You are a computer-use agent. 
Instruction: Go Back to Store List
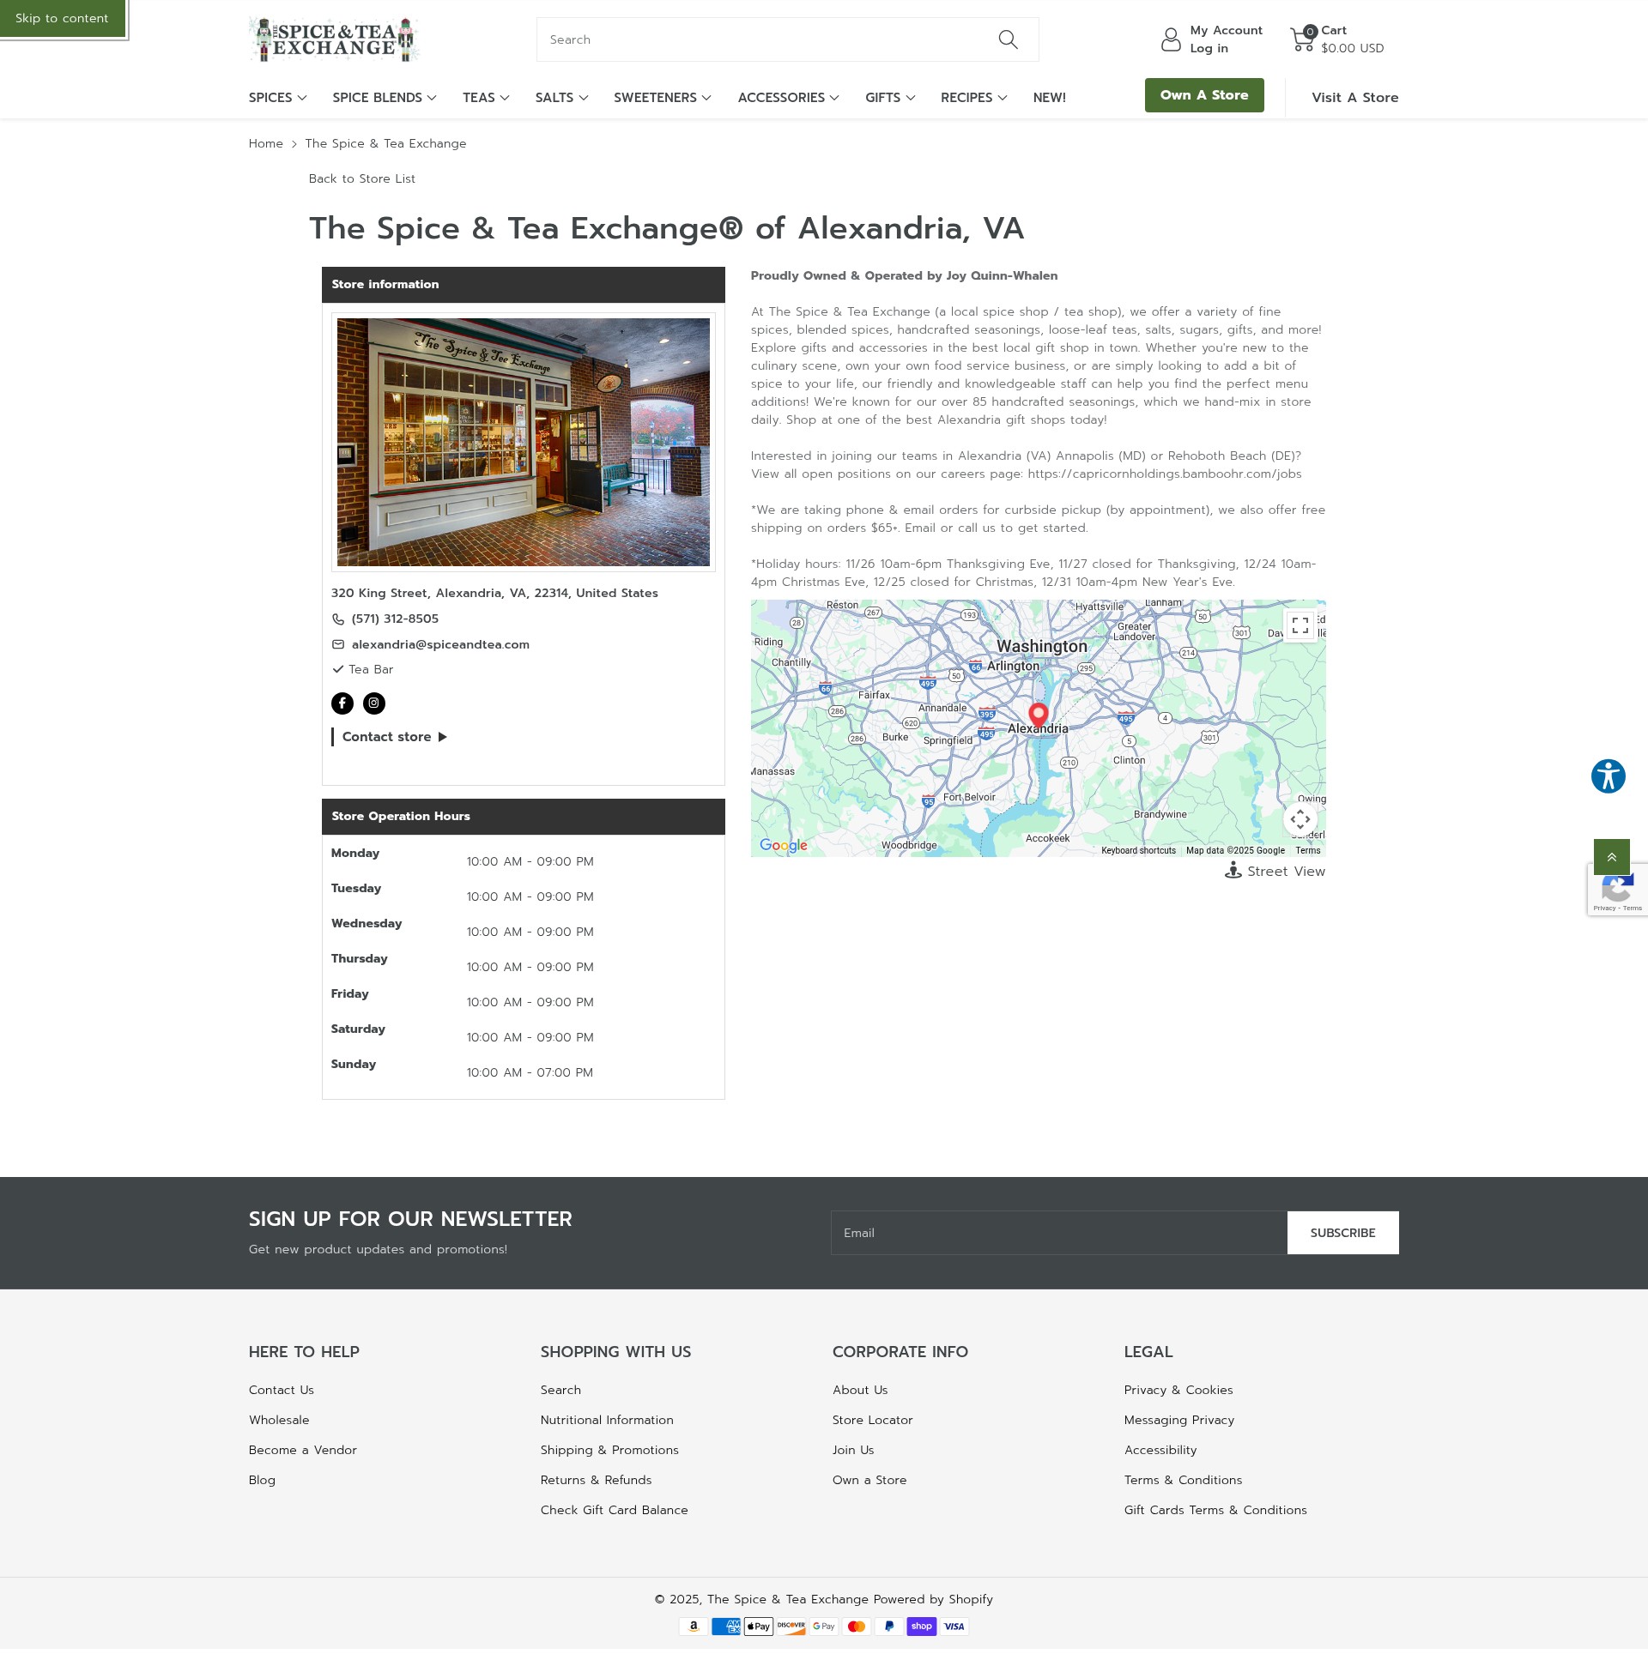tap(361, 178)
